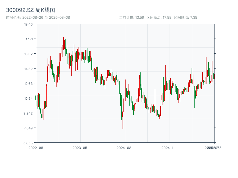Click the 19.40 y-axis label
Image resolution: width=238 pixels, height=178 pixels.
(x=29, y=24)
